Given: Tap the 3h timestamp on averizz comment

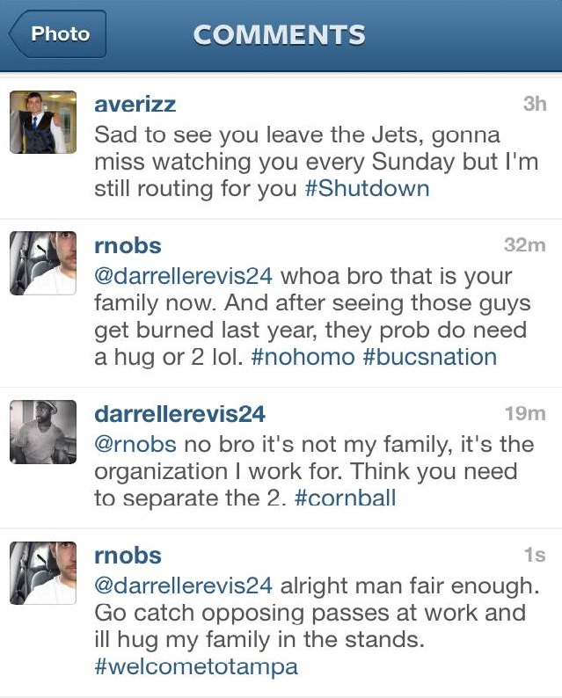Looking at the screenshot, I should (x=535, y=104).
